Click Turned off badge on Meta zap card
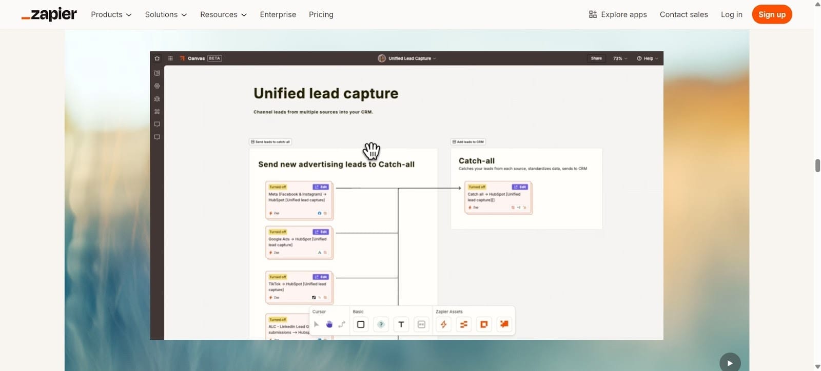Image resolution: width=821 pixels, height=371 pixels. point(278,187)
